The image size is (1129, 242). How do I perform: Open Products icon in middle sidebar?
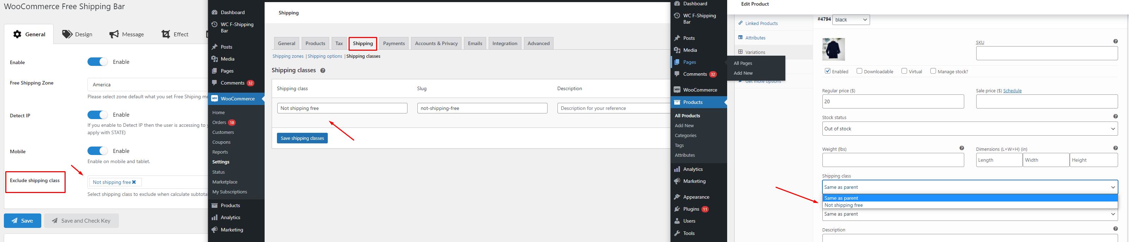[x=215, y=205]
